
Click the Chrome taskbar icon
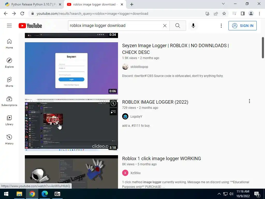click(x=32, y=194)
